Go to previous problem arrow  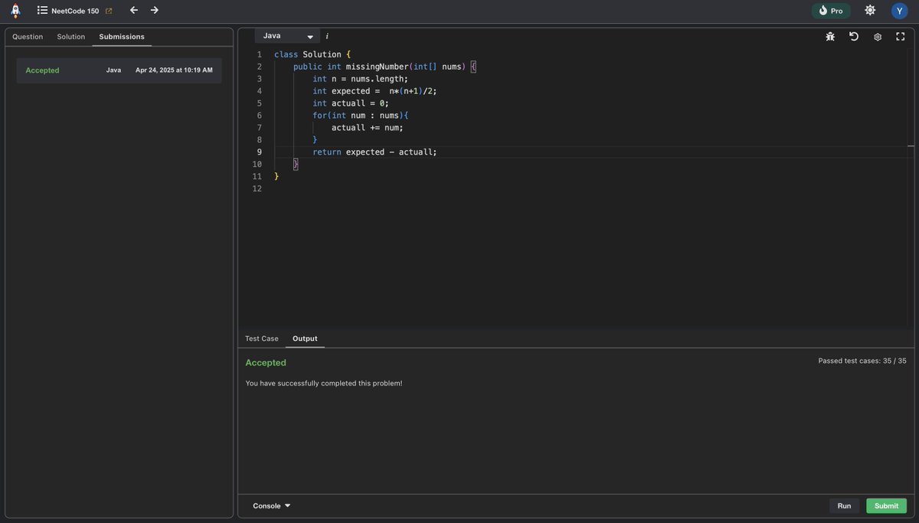coord(134,10)
